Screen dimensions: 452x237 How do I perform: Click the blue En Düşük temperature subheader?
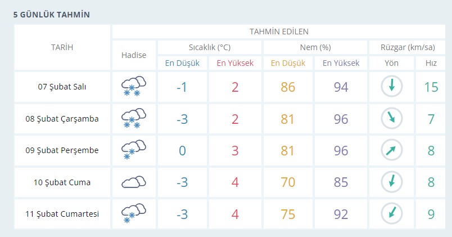coord(182,63)
